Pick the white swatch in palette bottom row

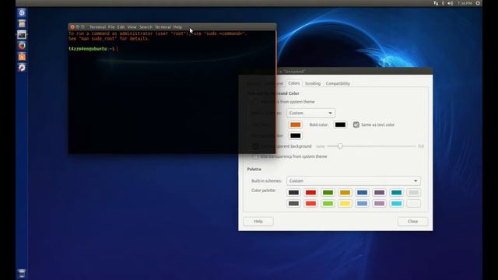[x=413, y=204]
